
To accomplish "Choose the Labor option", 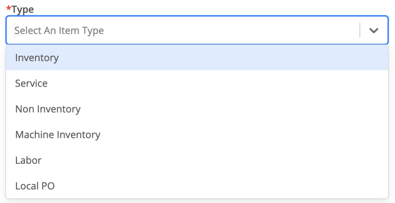I will point(28,160).
